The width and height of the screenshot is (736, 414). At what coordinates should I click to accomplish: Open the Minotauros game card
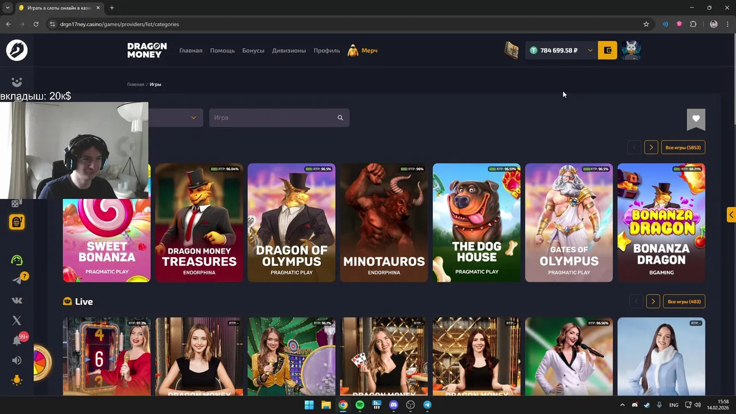click(x=384, y=223)
